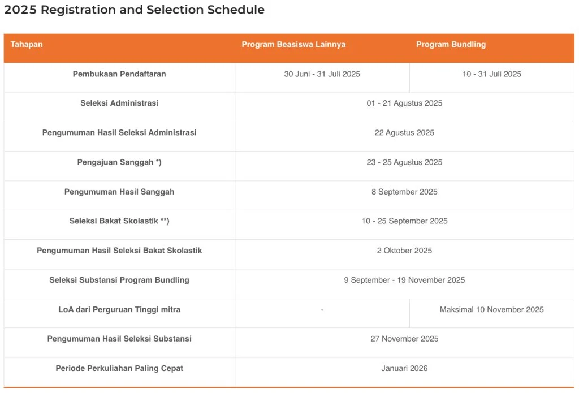The height and width of the screenshot is (393, 579).
Task: Click the 2025 Registration and Selection Schedule heading
Action: pos(135,10)
